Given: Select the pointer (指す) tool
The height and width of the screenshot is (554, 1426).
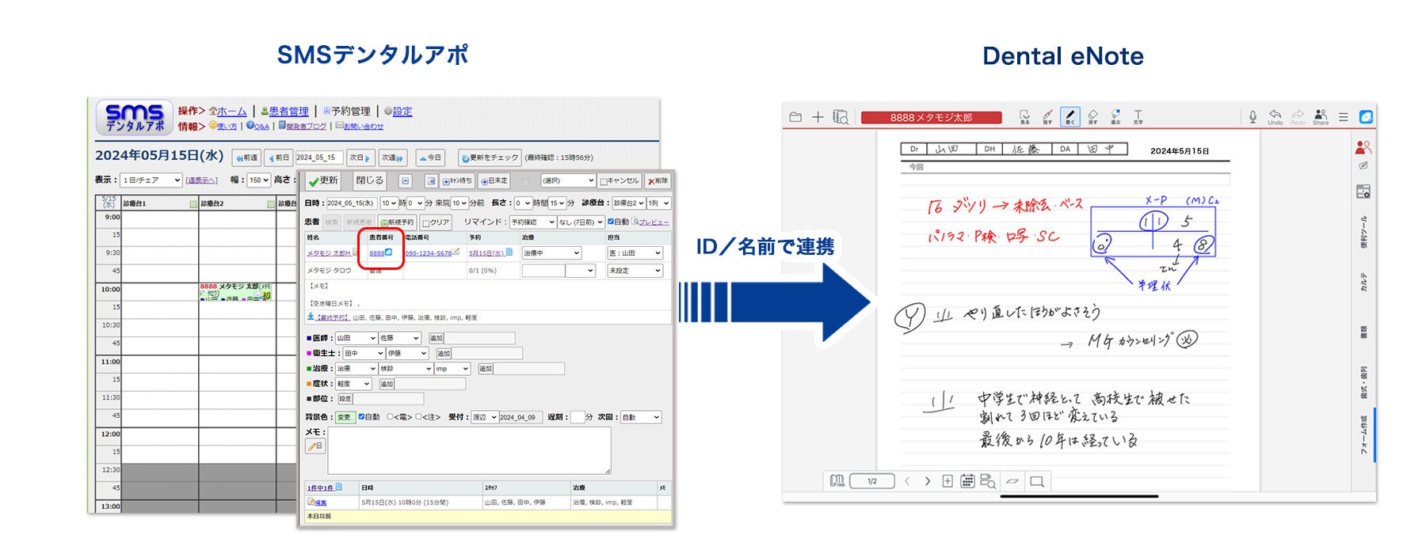Looking at the screenshot, I should (1047, 117).
